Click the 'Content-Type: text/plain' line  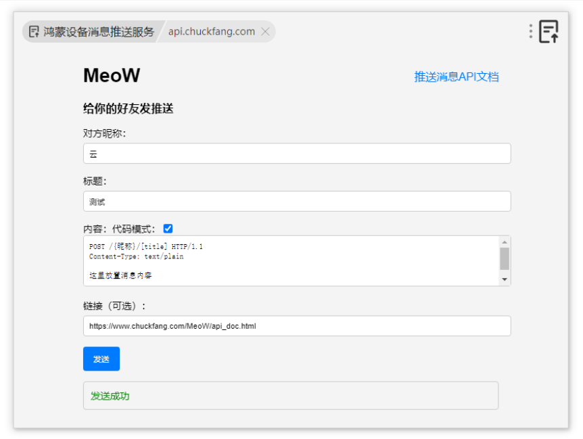pos(136,256)
